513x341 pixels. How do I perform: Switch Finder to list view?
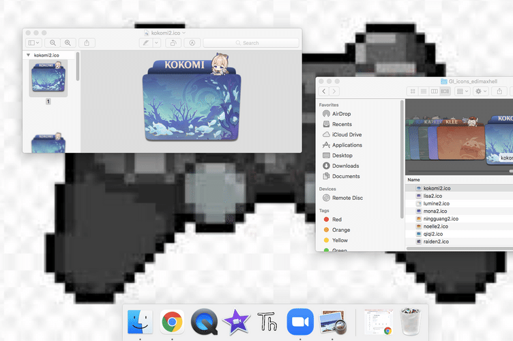(424, 91)
